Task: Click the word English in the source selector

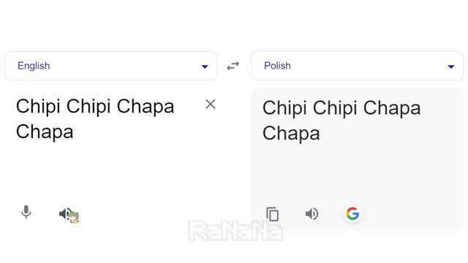Action: 34,66
